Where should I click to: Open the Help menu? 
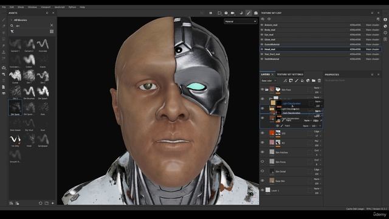coord(83,7)
